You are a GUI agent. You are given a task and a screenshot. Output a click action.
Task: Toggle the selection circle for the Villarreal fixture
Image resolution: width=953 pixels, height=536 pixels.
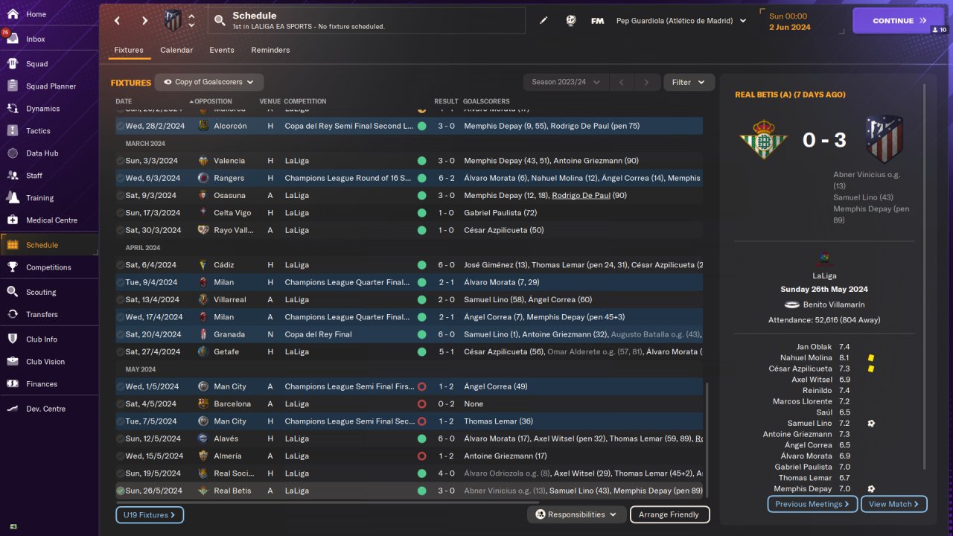[120, 299]
